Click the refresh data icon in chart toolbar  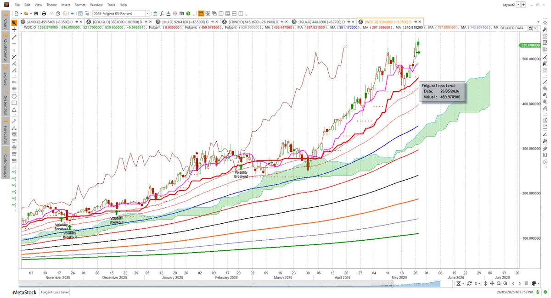pos(469,283)
